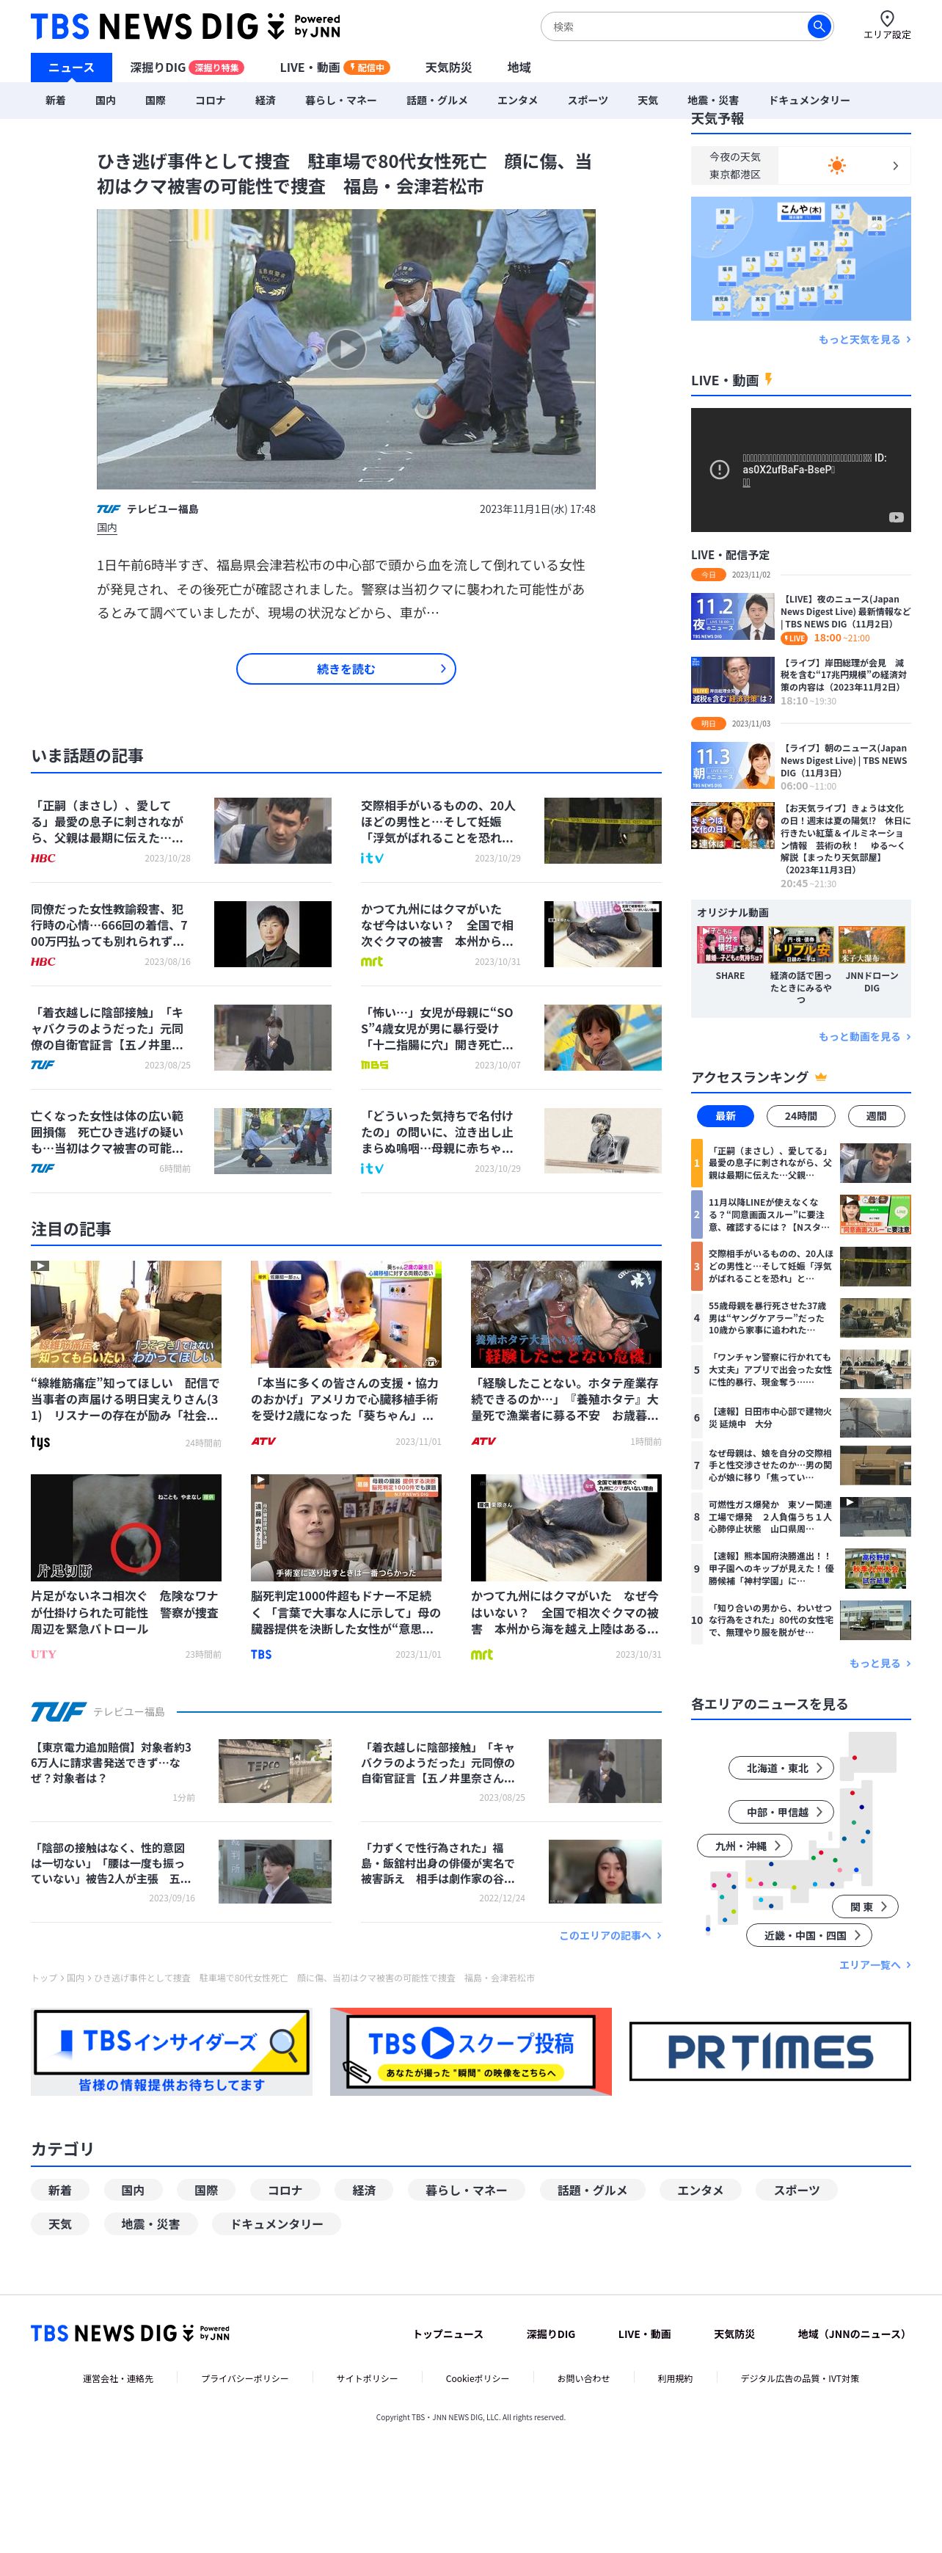Open ranking item 2 LINE article
The image size is (942, 2553).
[x=800, y=1214]
